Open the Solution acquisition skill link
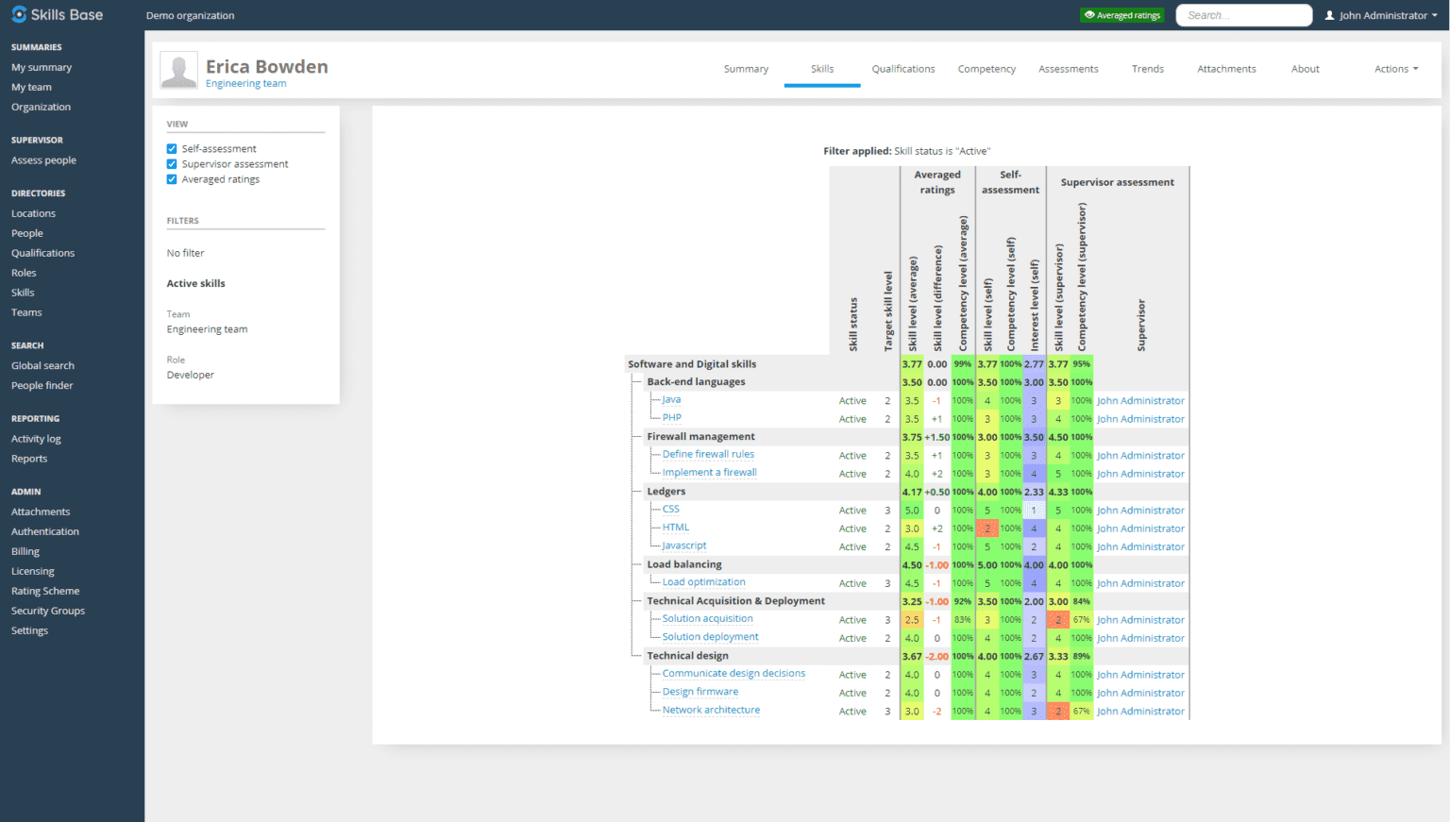The width and height of the screenshot is (1450, 822). point(708,619)
